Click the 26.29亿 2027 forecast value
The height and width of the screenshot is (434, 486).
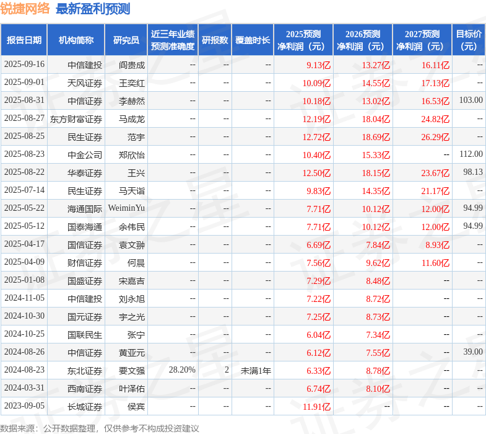coord(435,137)
